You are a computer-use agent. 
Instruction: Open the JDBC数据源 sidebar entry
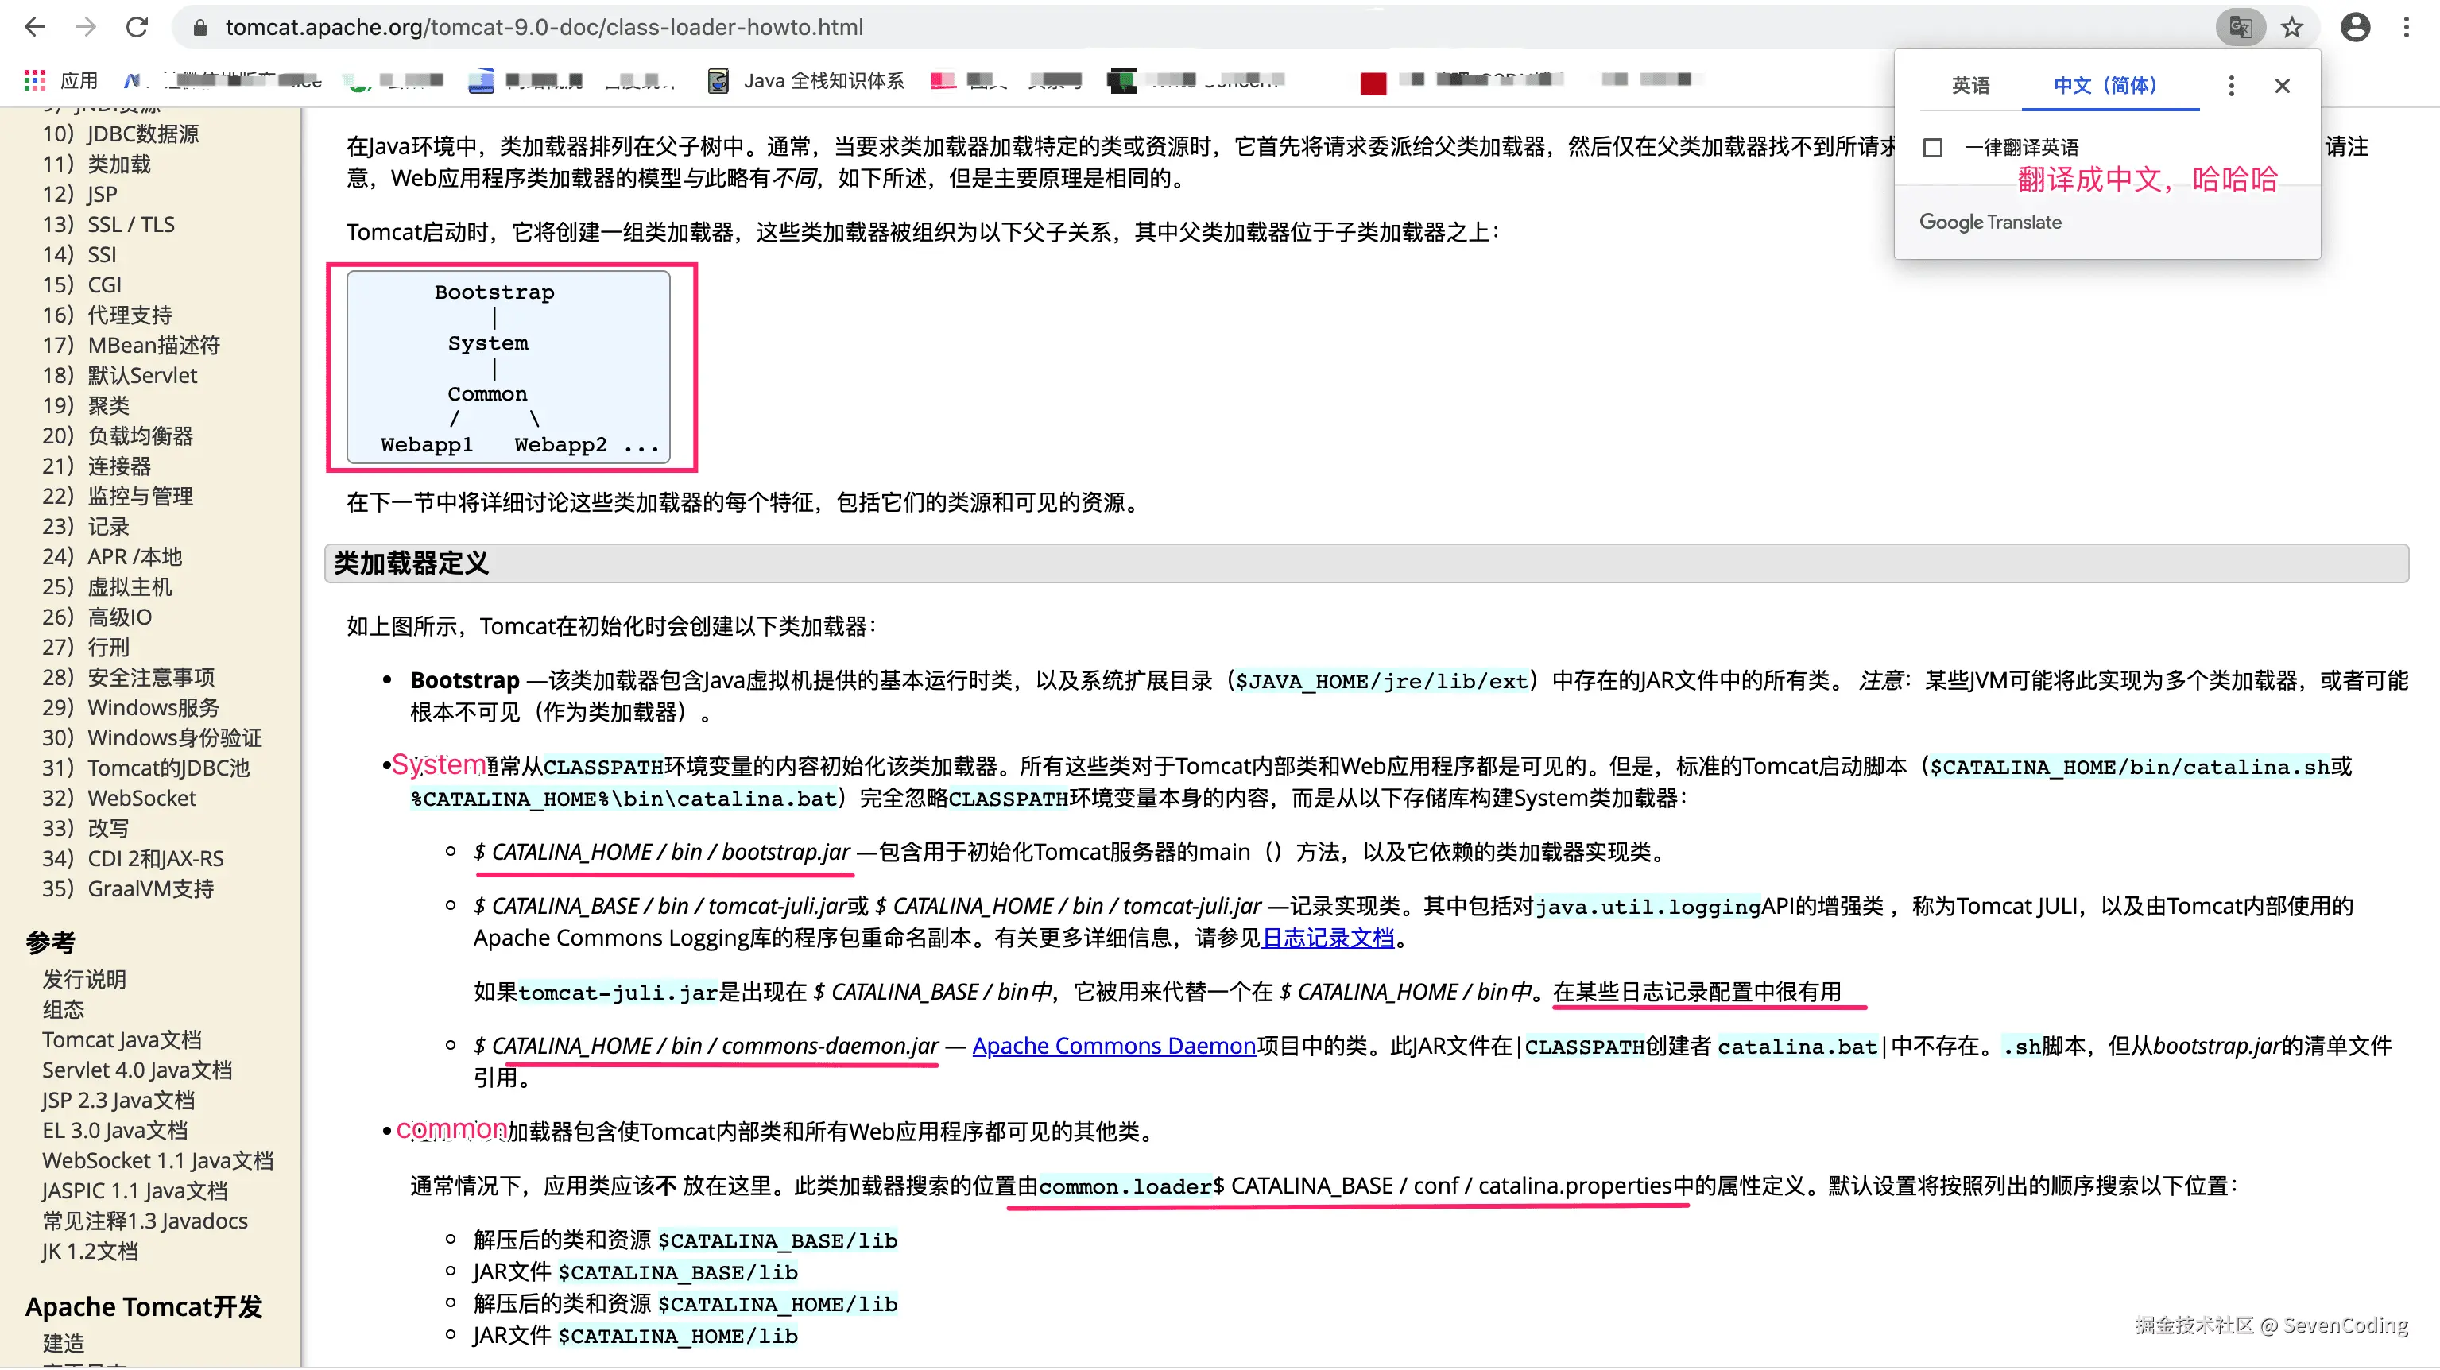tap(142, 134)
